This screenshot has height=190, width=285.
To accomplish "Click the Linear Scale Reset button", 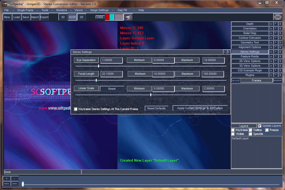I will pos(112,89).
